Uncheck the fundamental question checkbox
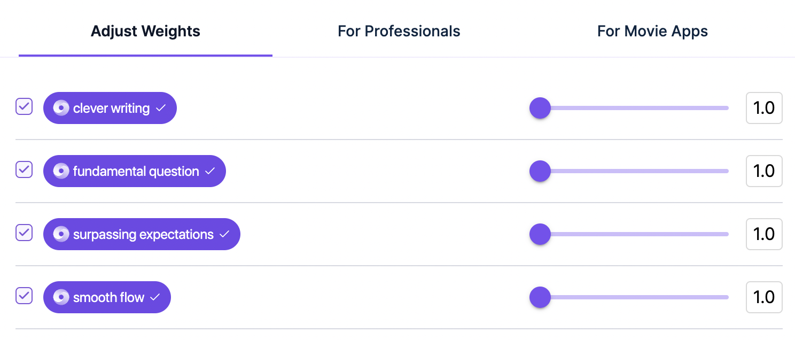Screen dimensions: 795x340 pos(24,170)
